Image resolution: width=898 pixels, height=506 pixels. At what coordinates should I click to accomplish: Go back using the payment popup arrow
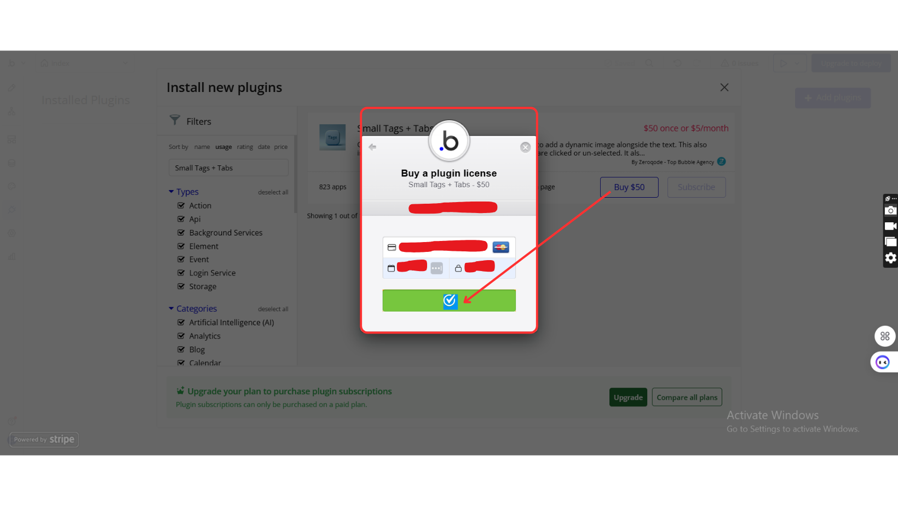pos(372,147)
